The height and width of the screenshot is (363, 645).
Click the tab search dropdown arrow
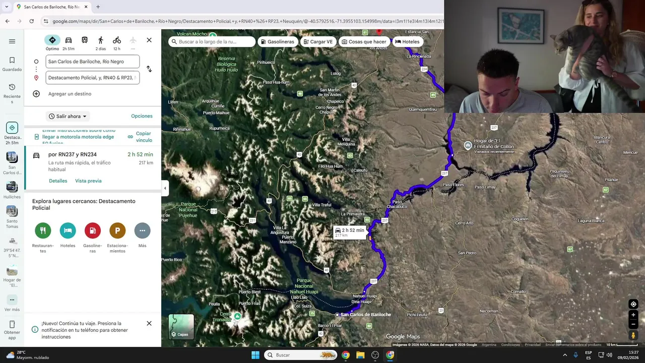(x=6, y=7)
